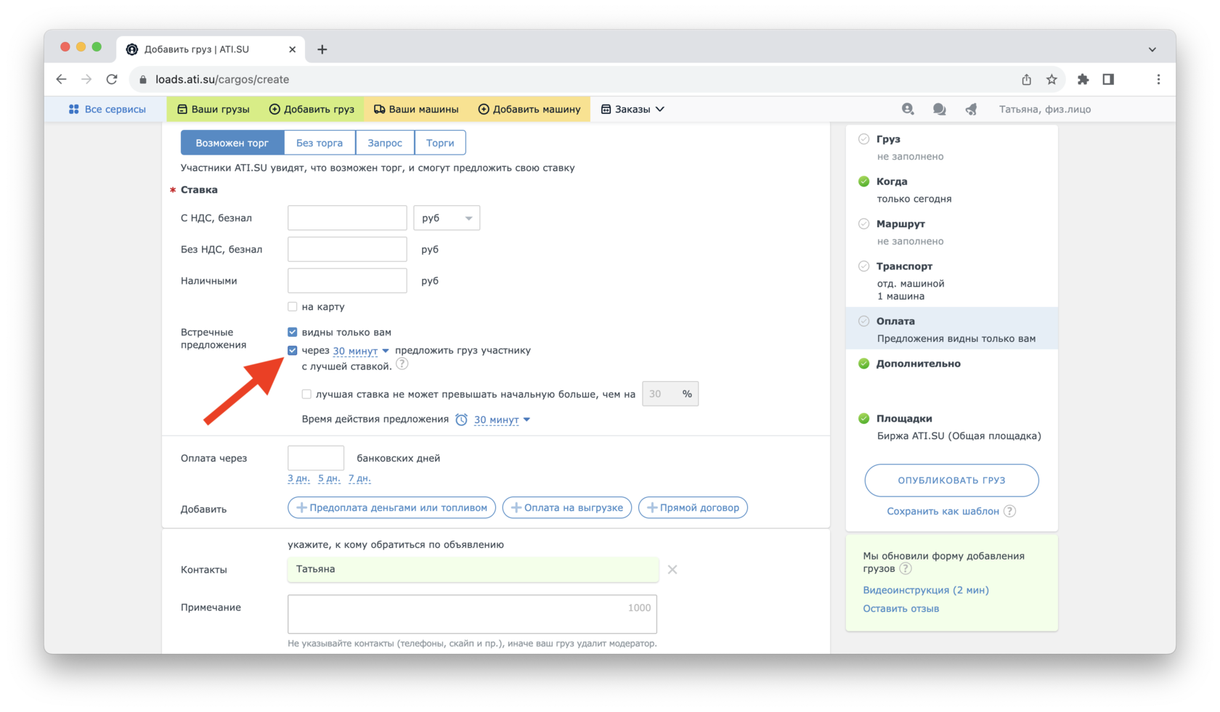
Task: Open the руб currency dropdown
Action: click(446, 218)
